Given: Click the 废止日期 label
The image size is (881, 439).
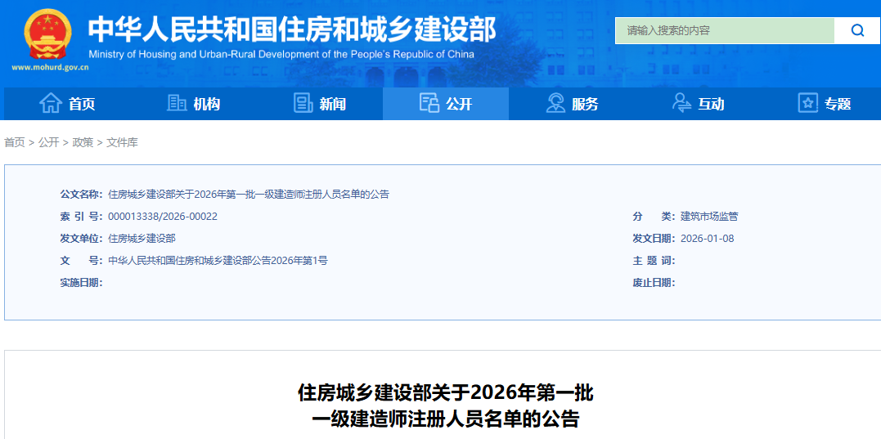Looking at the screenshot, I should point(654,282).
